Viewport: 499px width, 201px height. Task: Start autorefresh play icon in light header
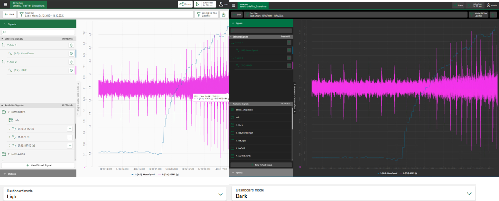(198, 4)
